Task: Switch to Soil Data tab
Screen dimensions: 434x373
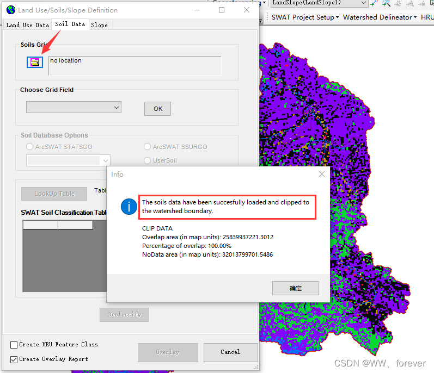Action: 70,24
